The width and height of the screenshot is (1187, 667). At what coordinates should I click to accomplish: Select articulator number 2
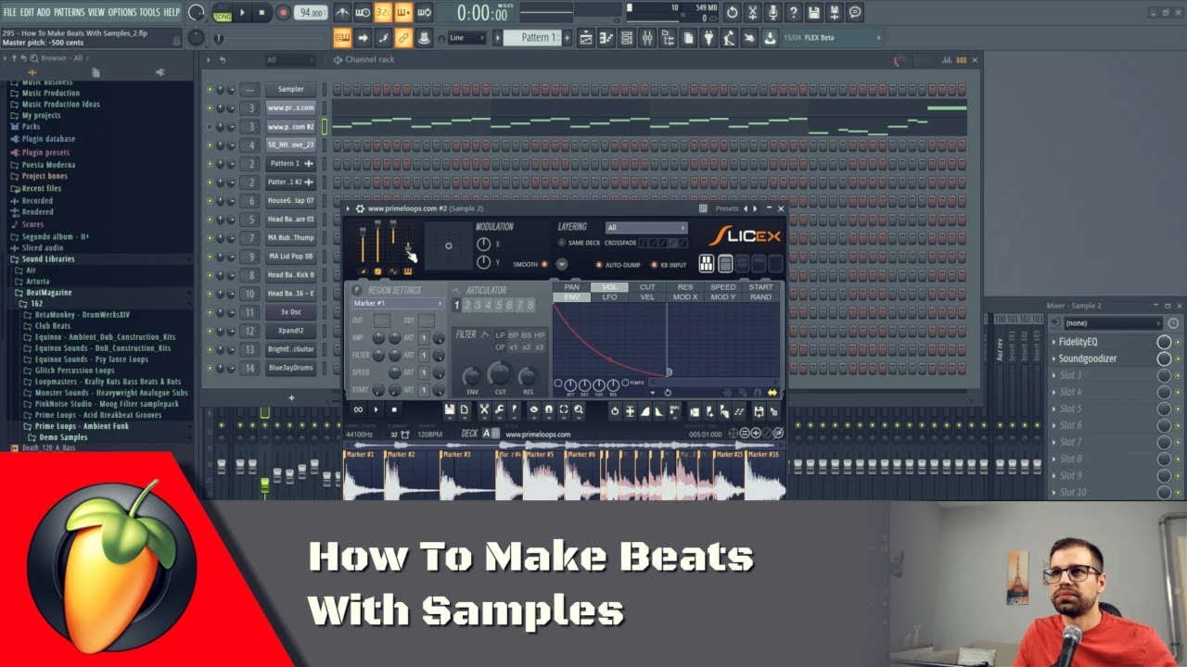tap(466, 305)
